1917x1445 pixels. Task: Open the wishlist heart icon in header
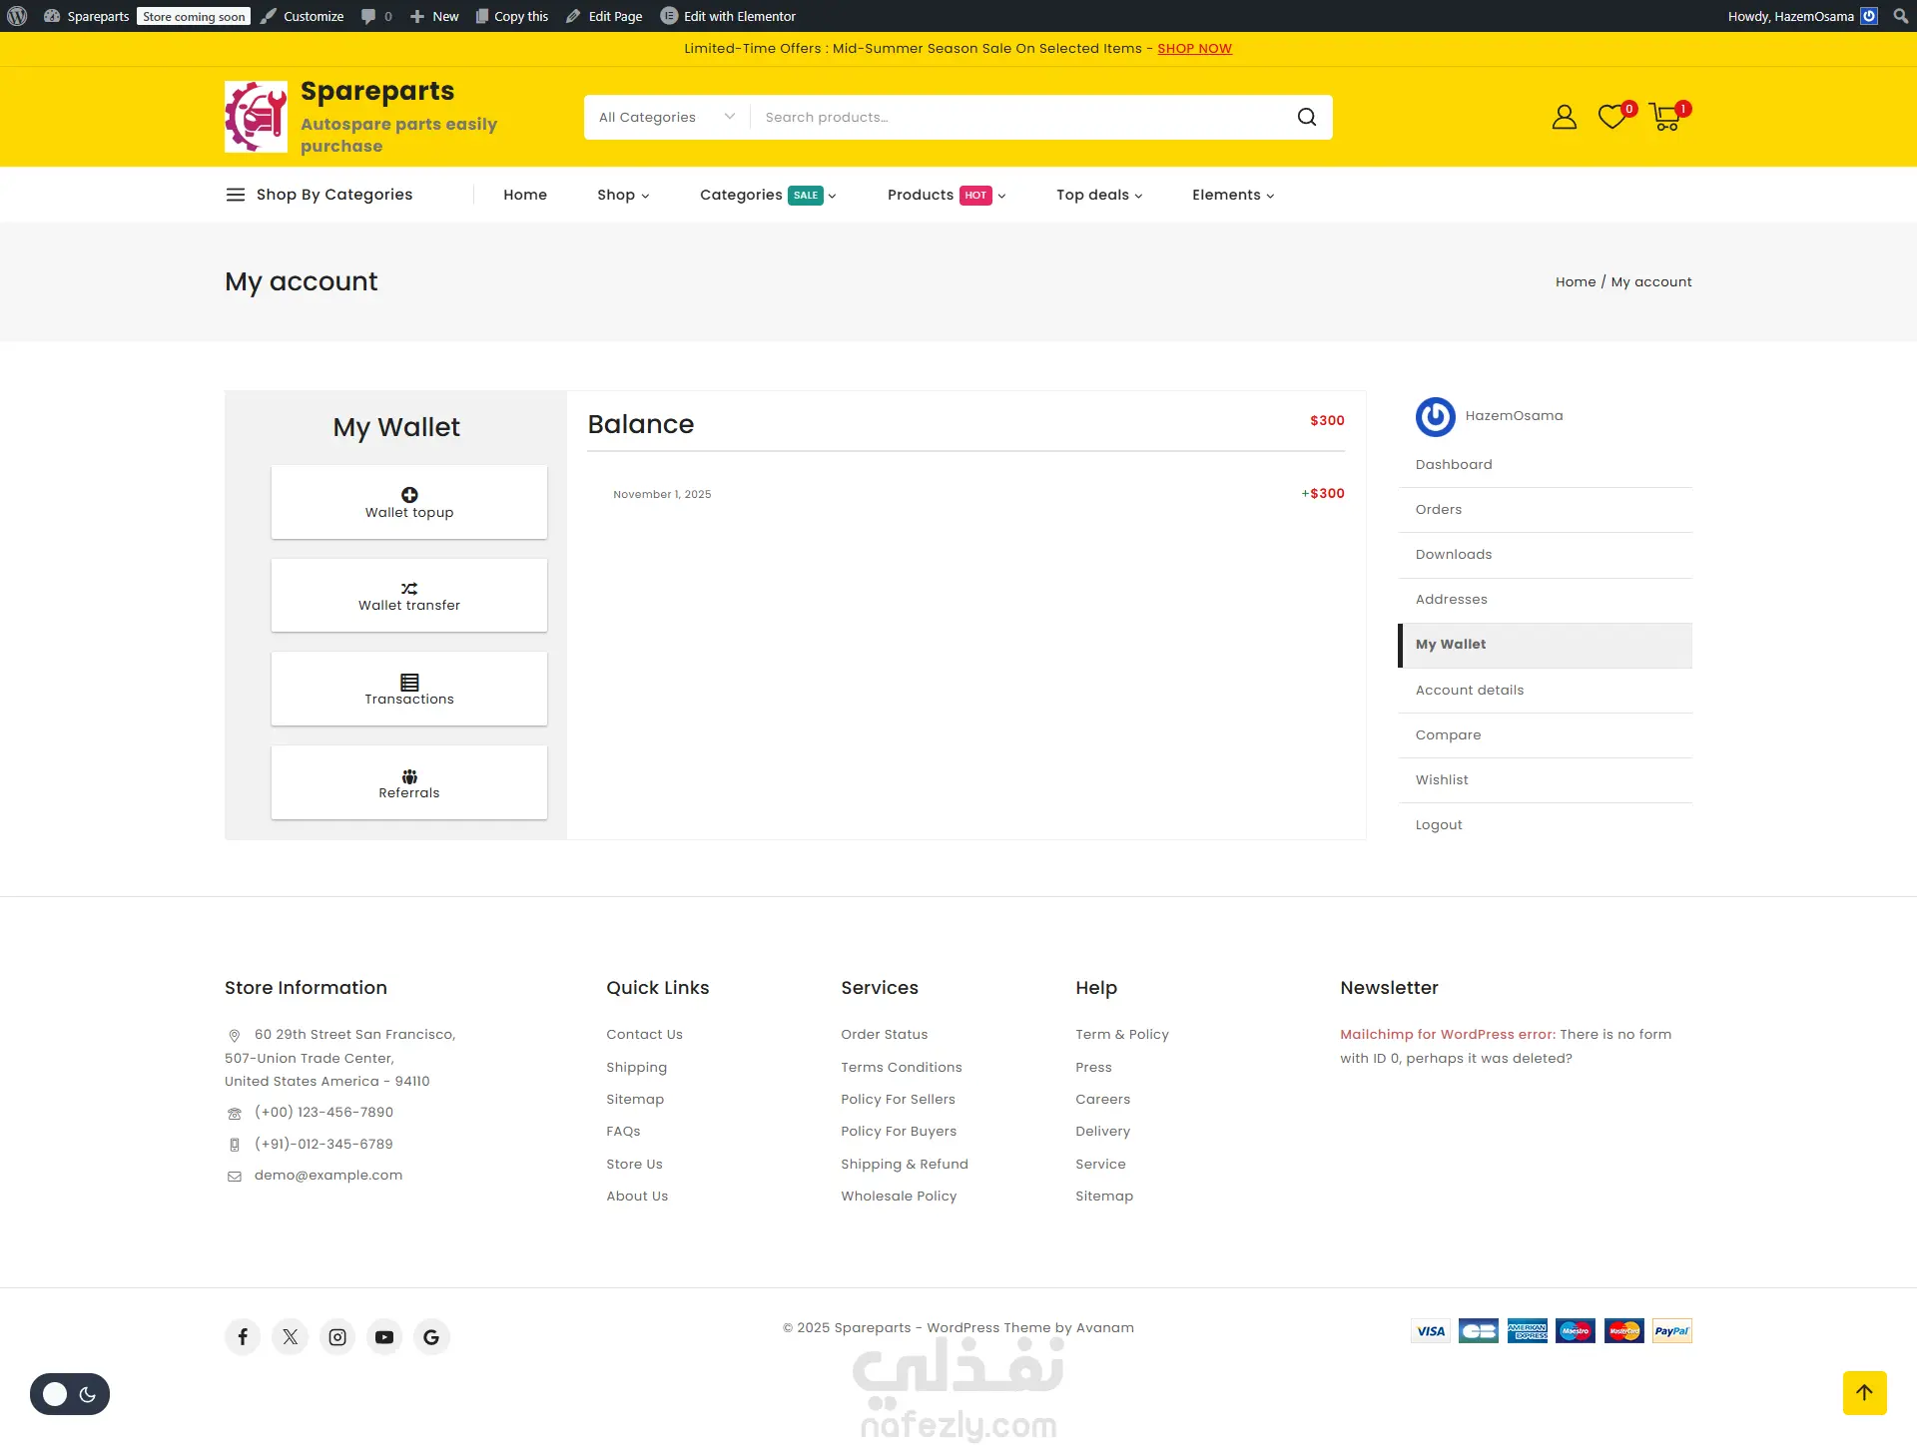(x=1611, y=118)
